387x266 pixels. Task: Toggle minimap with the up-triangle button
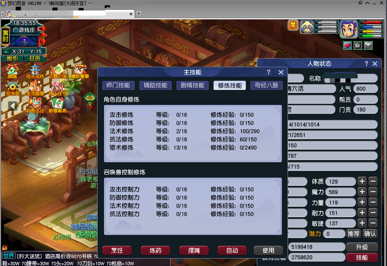click(6, 51)
